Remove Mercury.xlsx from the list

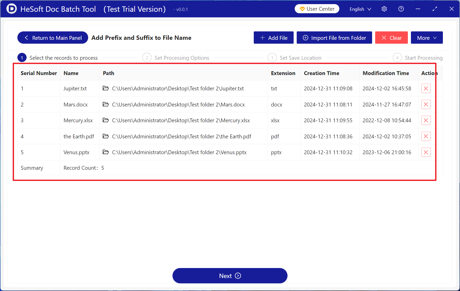point(426,120)
